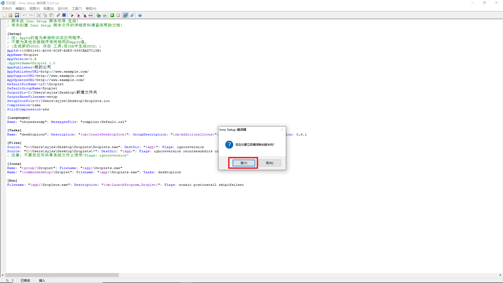This screenshot has height=283, width=503.
Task: Click the Open file folder icon
Action: click(10, 15)
